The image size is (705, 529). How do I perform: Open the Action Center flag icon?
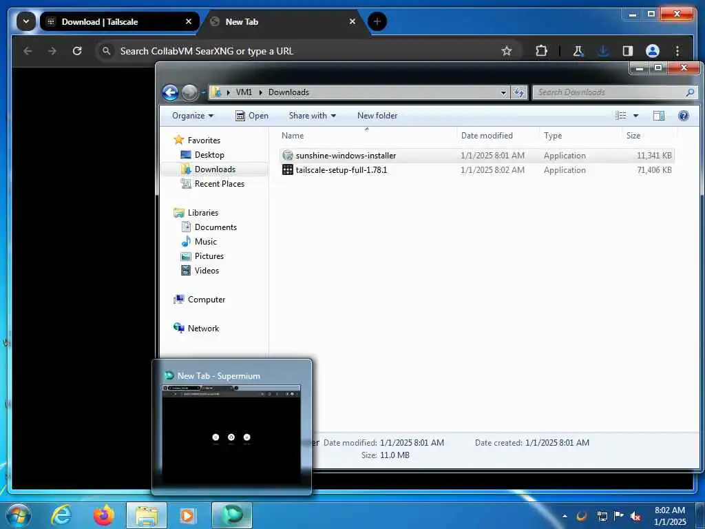(619, 515)
